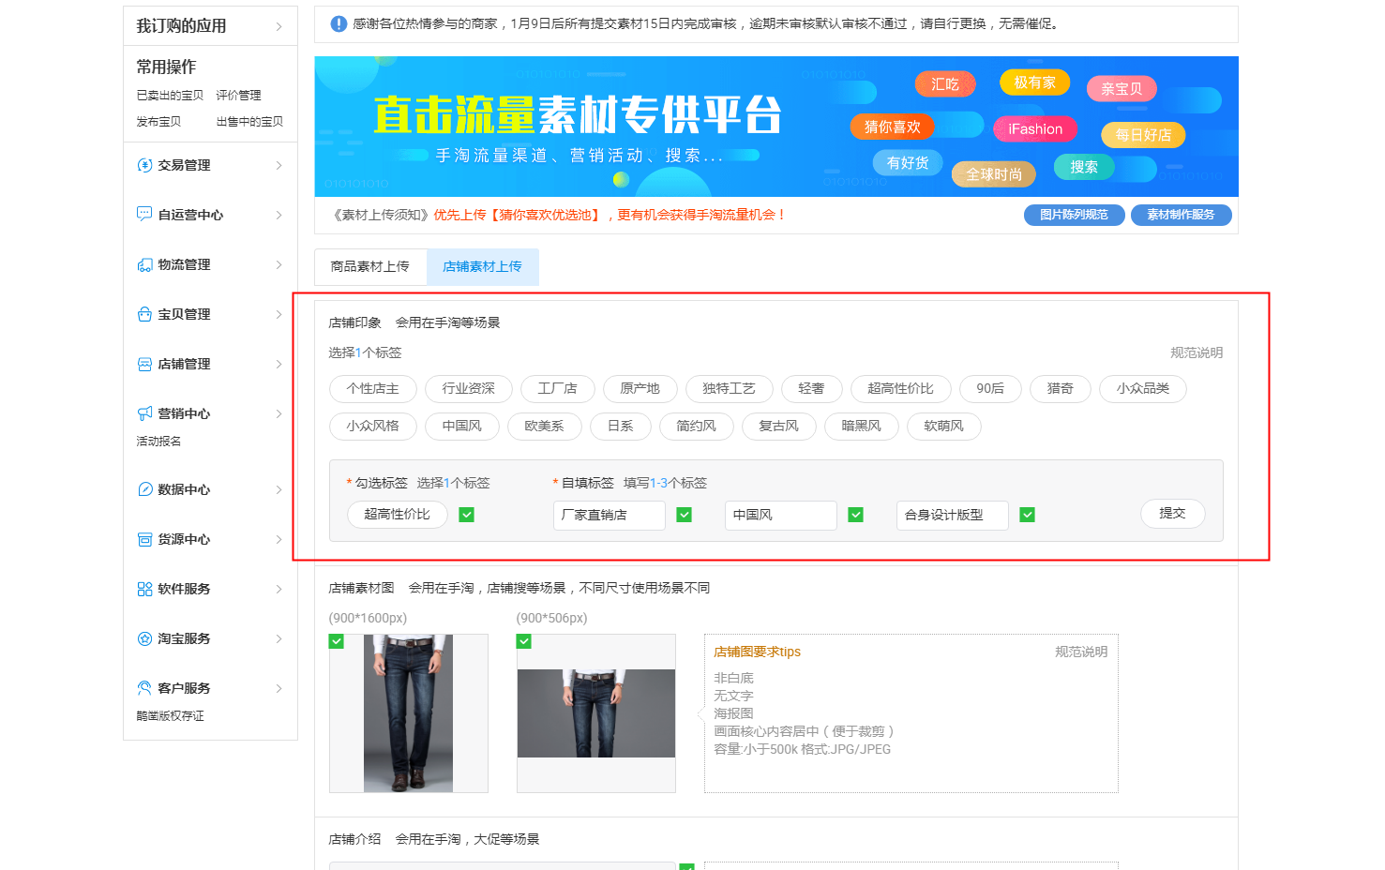Select the 小众品类 tag
The image size is (1385, 870).
pyautogui.click(x=1143, y=389)
